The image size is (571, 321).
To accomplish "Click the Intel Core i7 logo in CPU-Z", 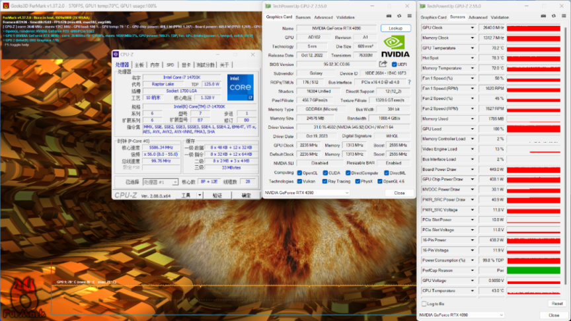I will 241,87.
